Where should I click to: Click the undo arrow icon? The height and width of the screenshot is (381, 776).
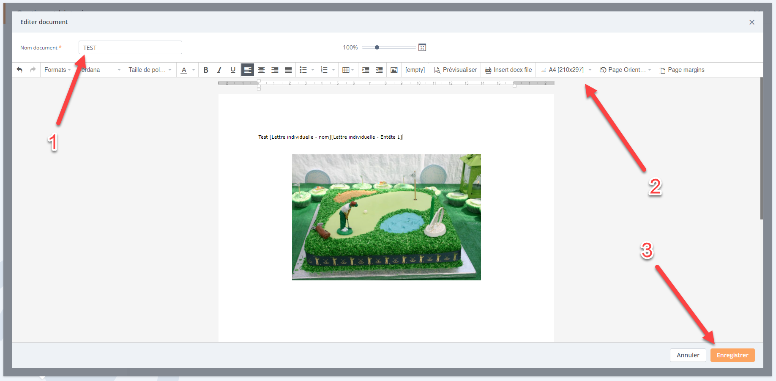[19, 70]
